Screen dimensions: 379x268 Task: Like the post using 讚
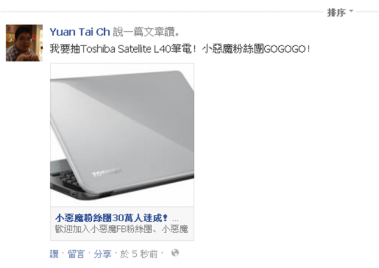click(54, 254)
